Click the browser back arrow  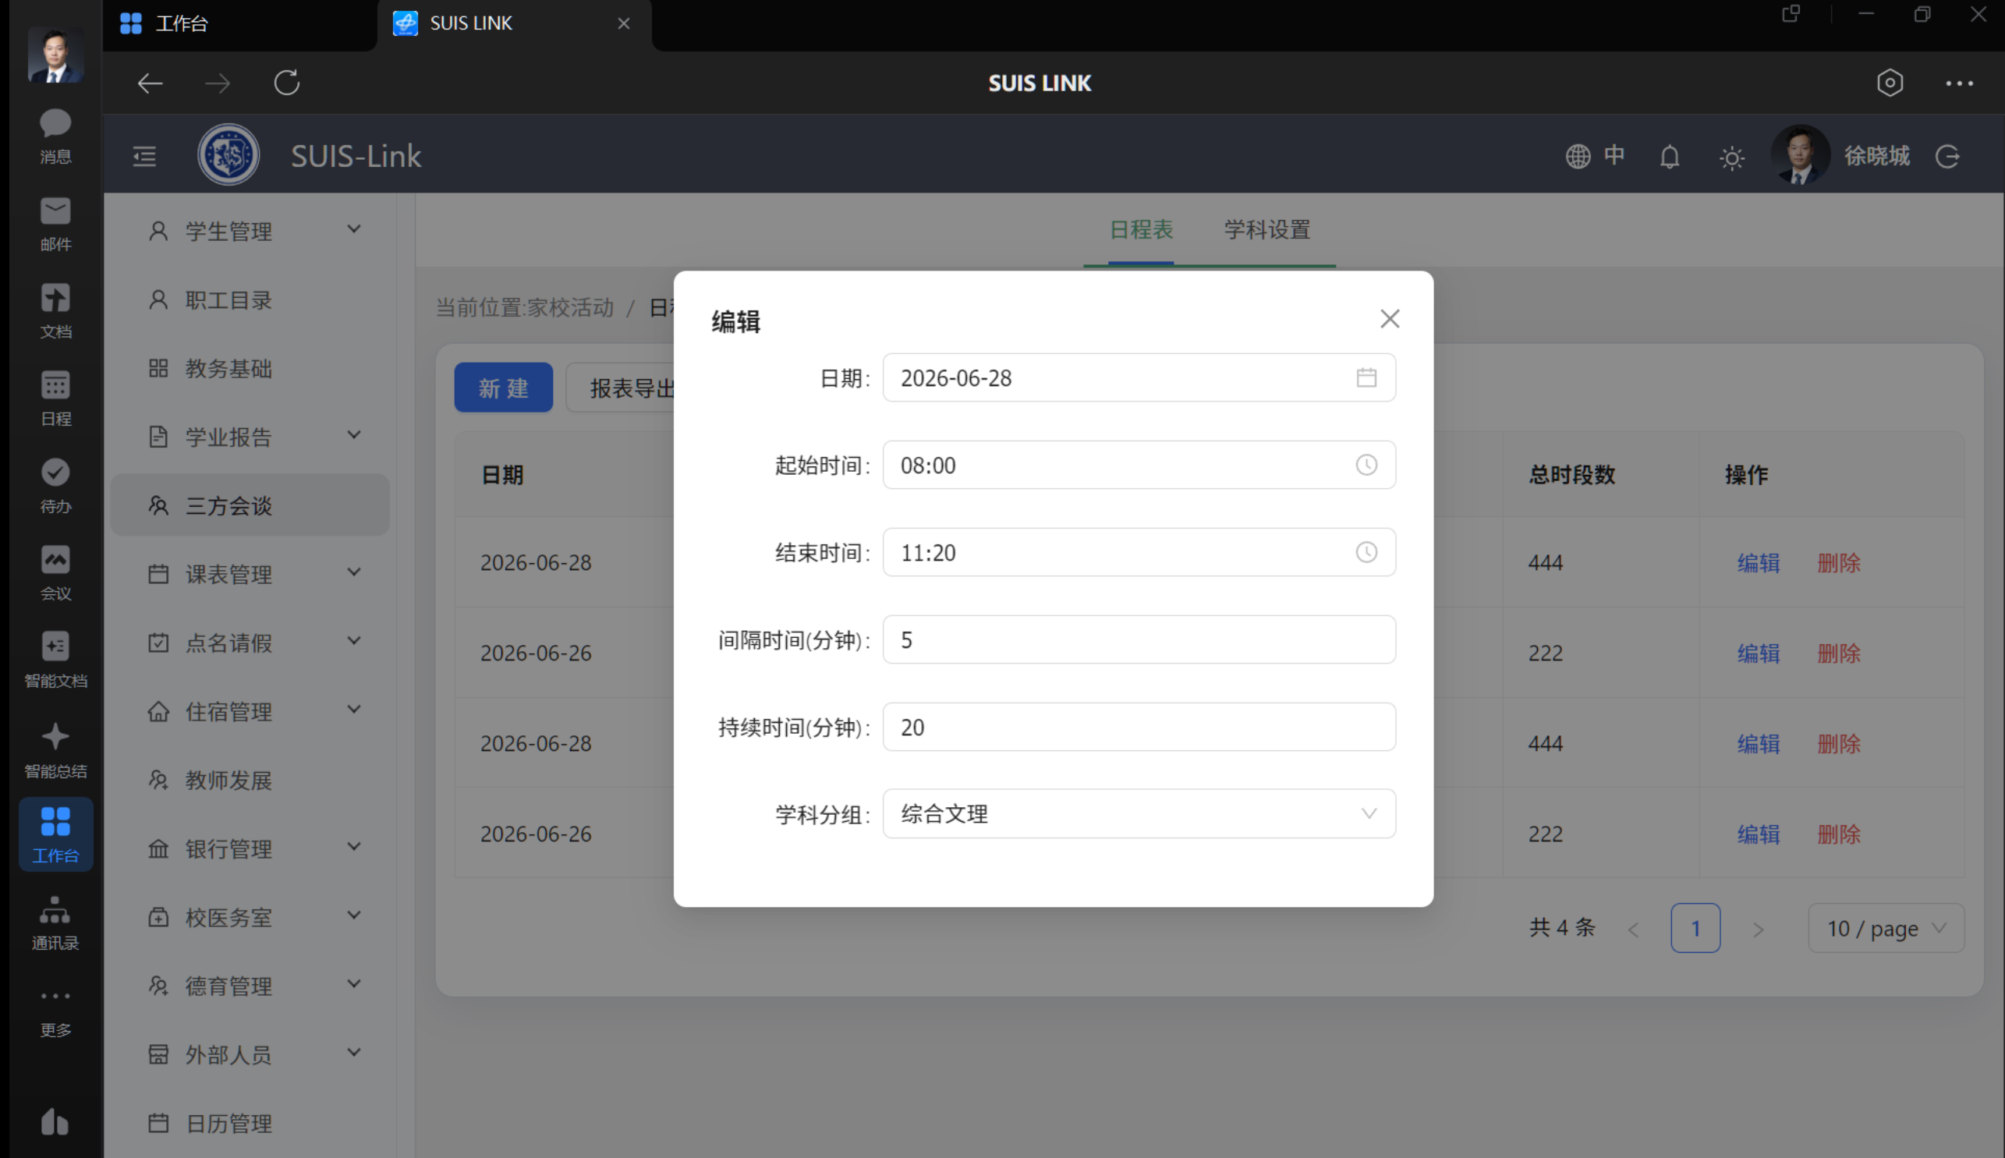point(150,83)
